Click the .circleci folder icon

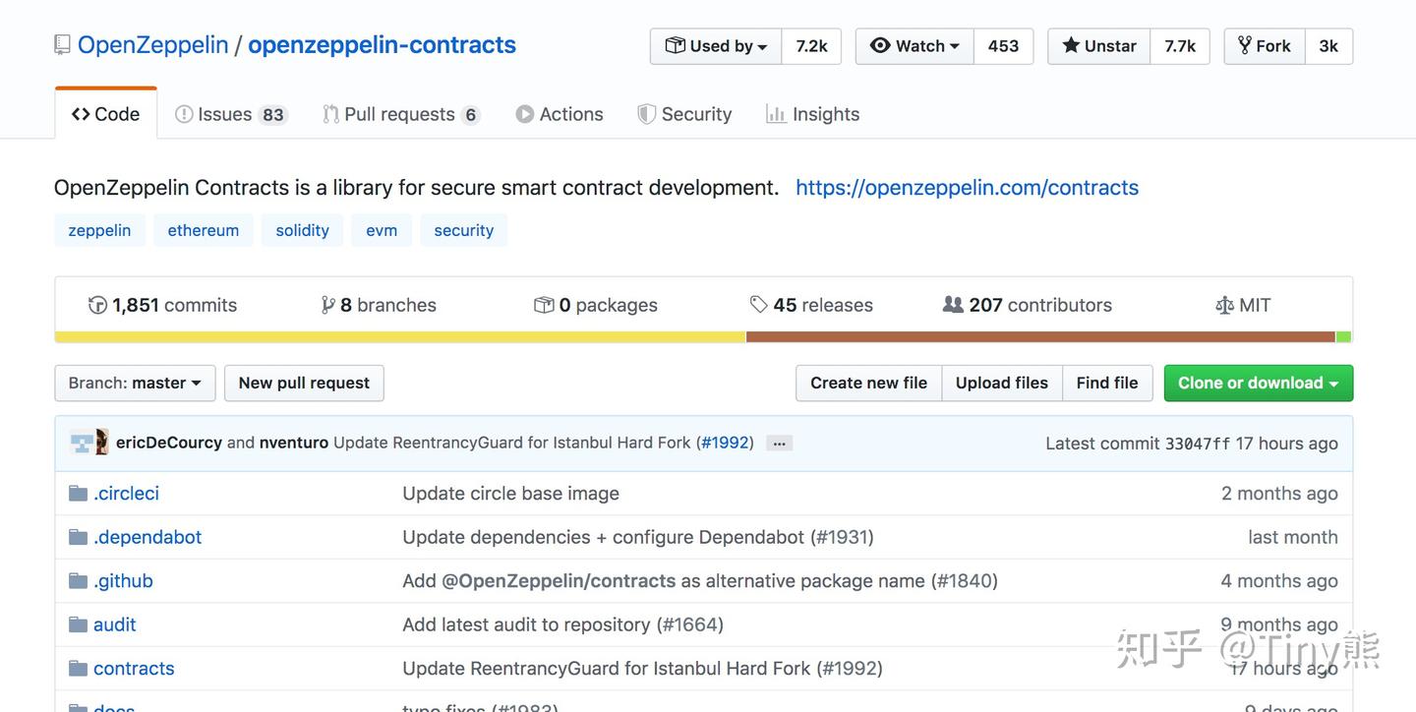point(79,494)
